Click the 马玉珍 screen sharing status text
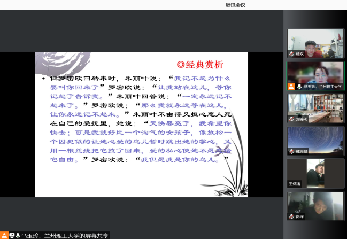 [65, 236]
